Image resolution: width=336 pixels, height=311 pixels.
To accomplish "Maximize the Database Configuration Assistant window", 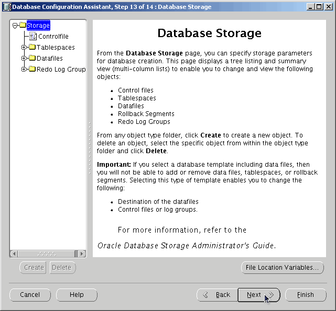I will click(x=319, y=7).
